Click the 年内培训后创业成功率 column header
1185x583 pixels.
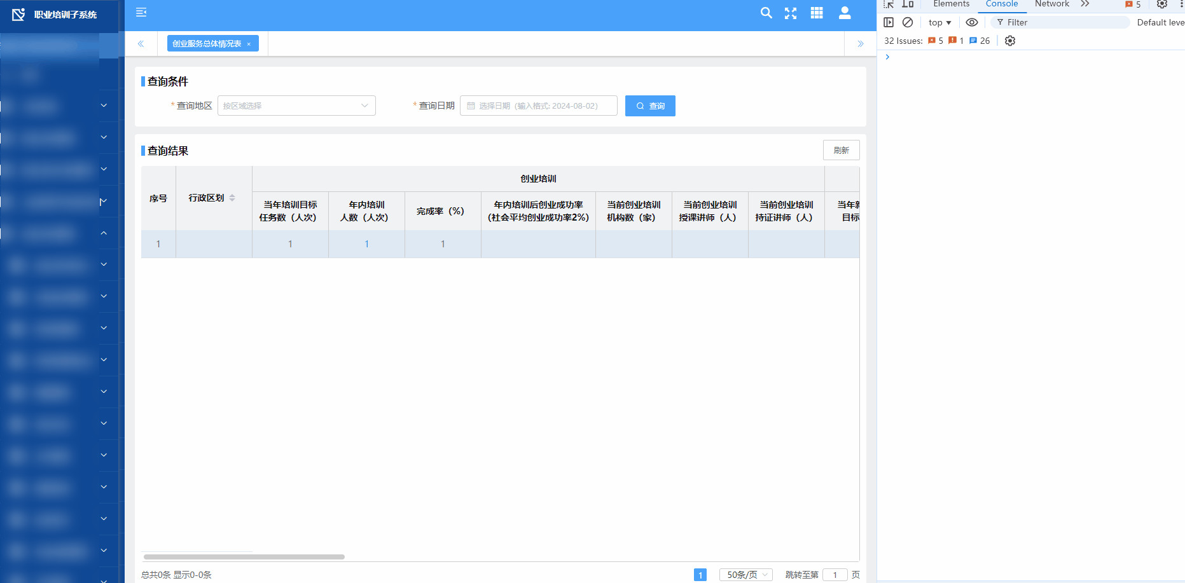click(x=538, y=211)
